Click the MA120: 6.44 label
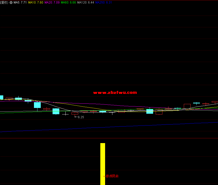The image size is (218, 185). pyautogui.click(x=85, y=3)
